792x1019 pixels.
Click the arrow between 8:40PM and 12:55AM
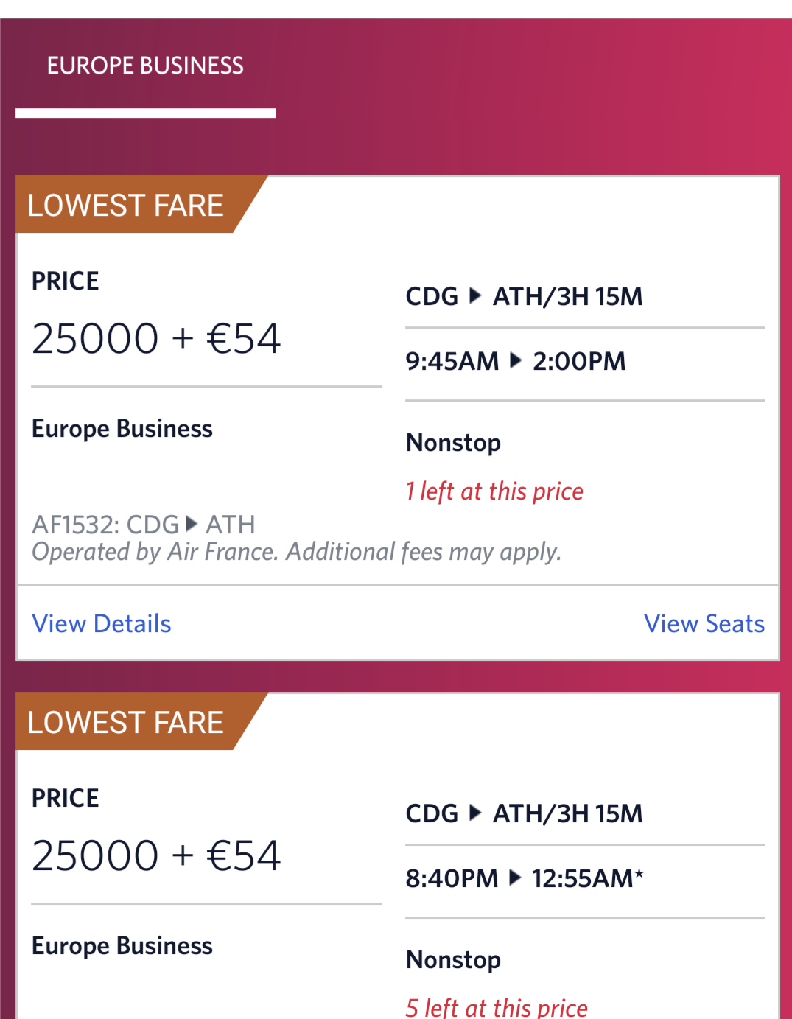[x=516, y=878]
